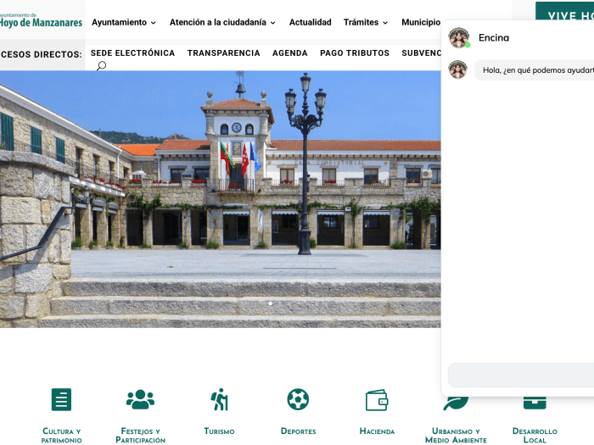The image size is (594, 445).
Task: Click the Encina avatar in chat header
Action: (459, 38)
